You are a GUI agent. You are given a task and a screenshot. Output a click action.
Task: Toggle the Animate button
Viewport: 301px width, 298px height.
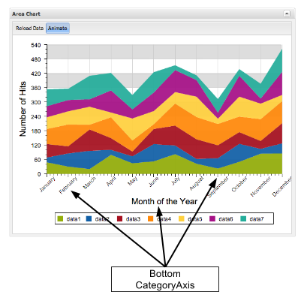58,29
